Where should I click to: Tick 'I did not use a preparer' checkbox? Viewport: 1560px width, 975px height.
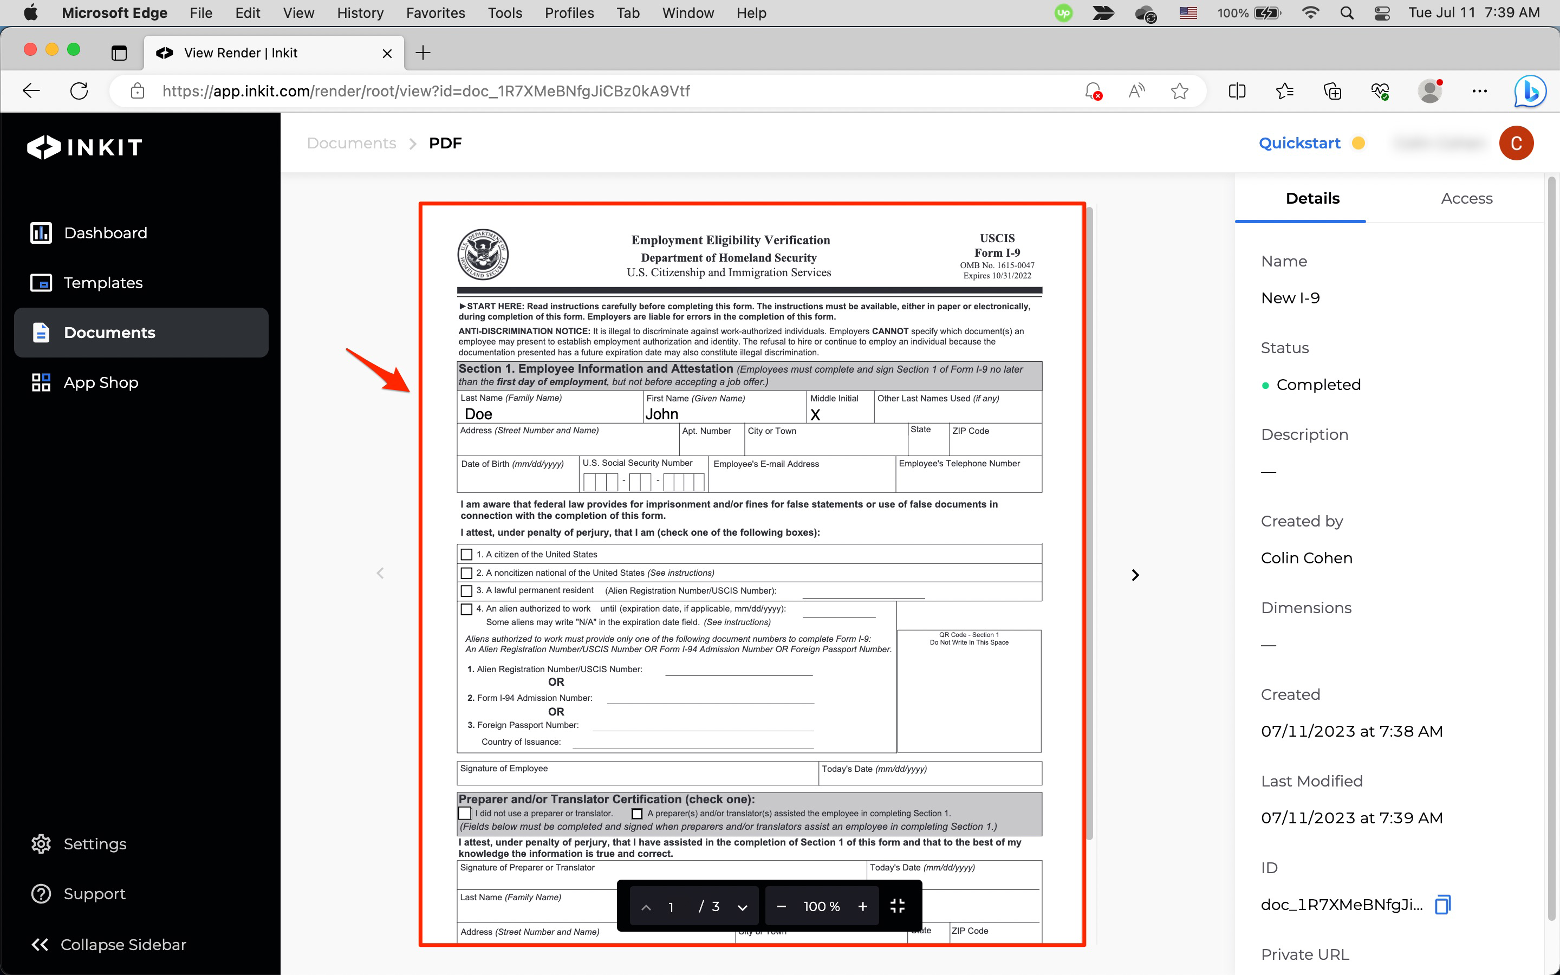pyautogui.click(x=465, y=813)
